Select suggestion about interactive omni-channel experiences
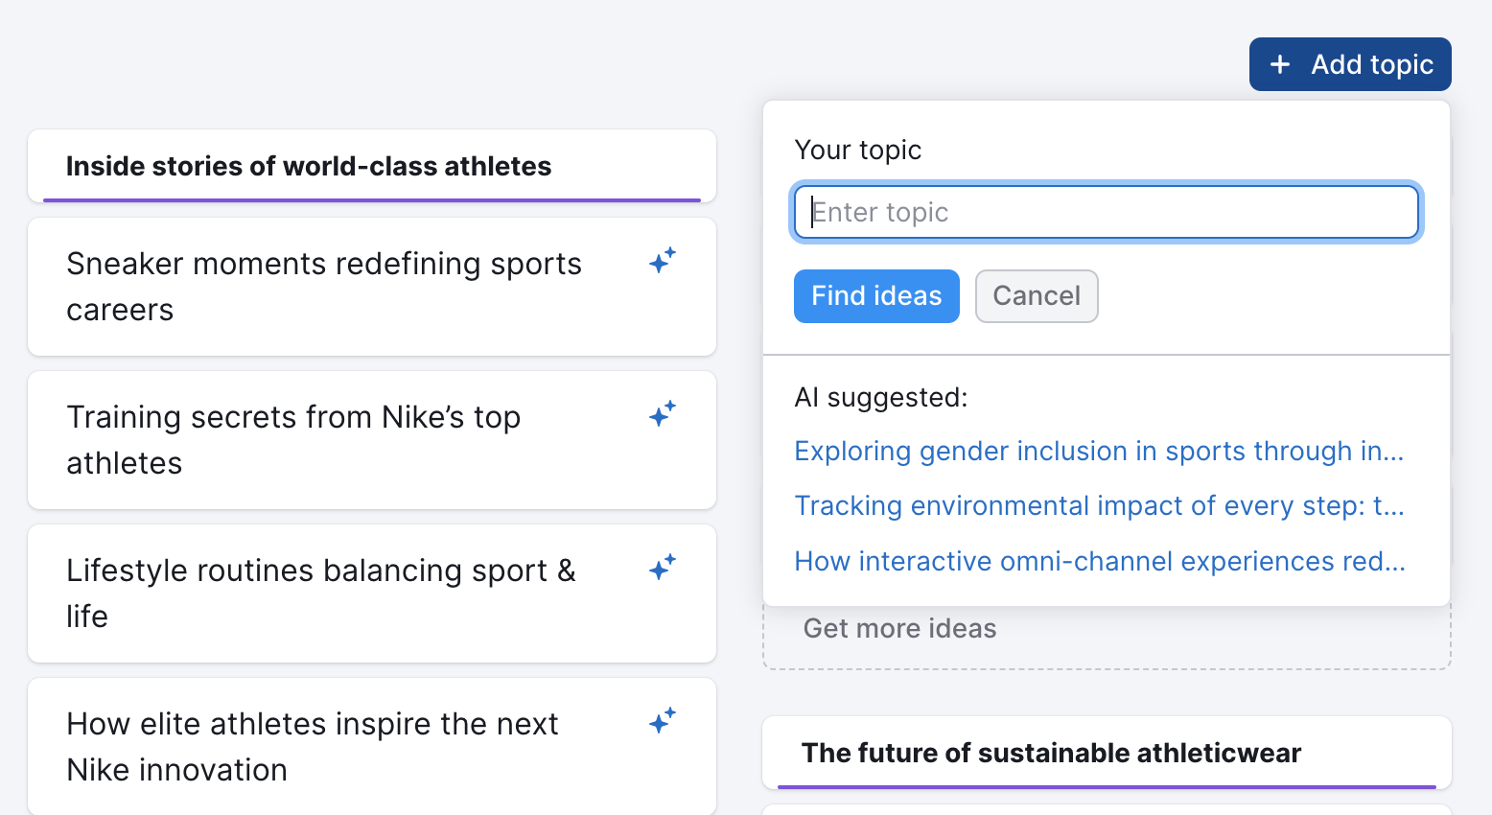The image size is (1492, 815). (x=1100, y=561)
